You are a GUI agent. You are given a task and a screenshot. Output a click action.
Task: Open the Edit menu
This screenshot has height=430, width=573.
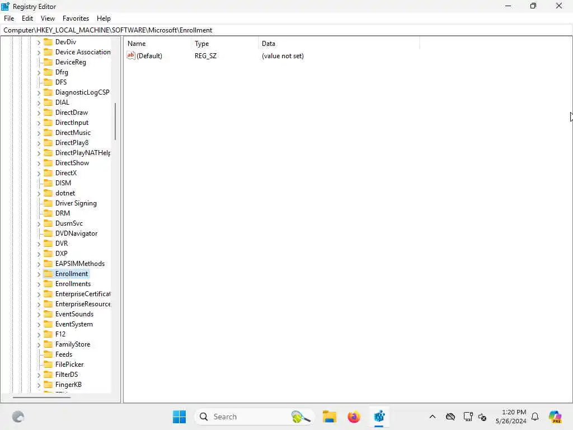(x=27, y=18)
